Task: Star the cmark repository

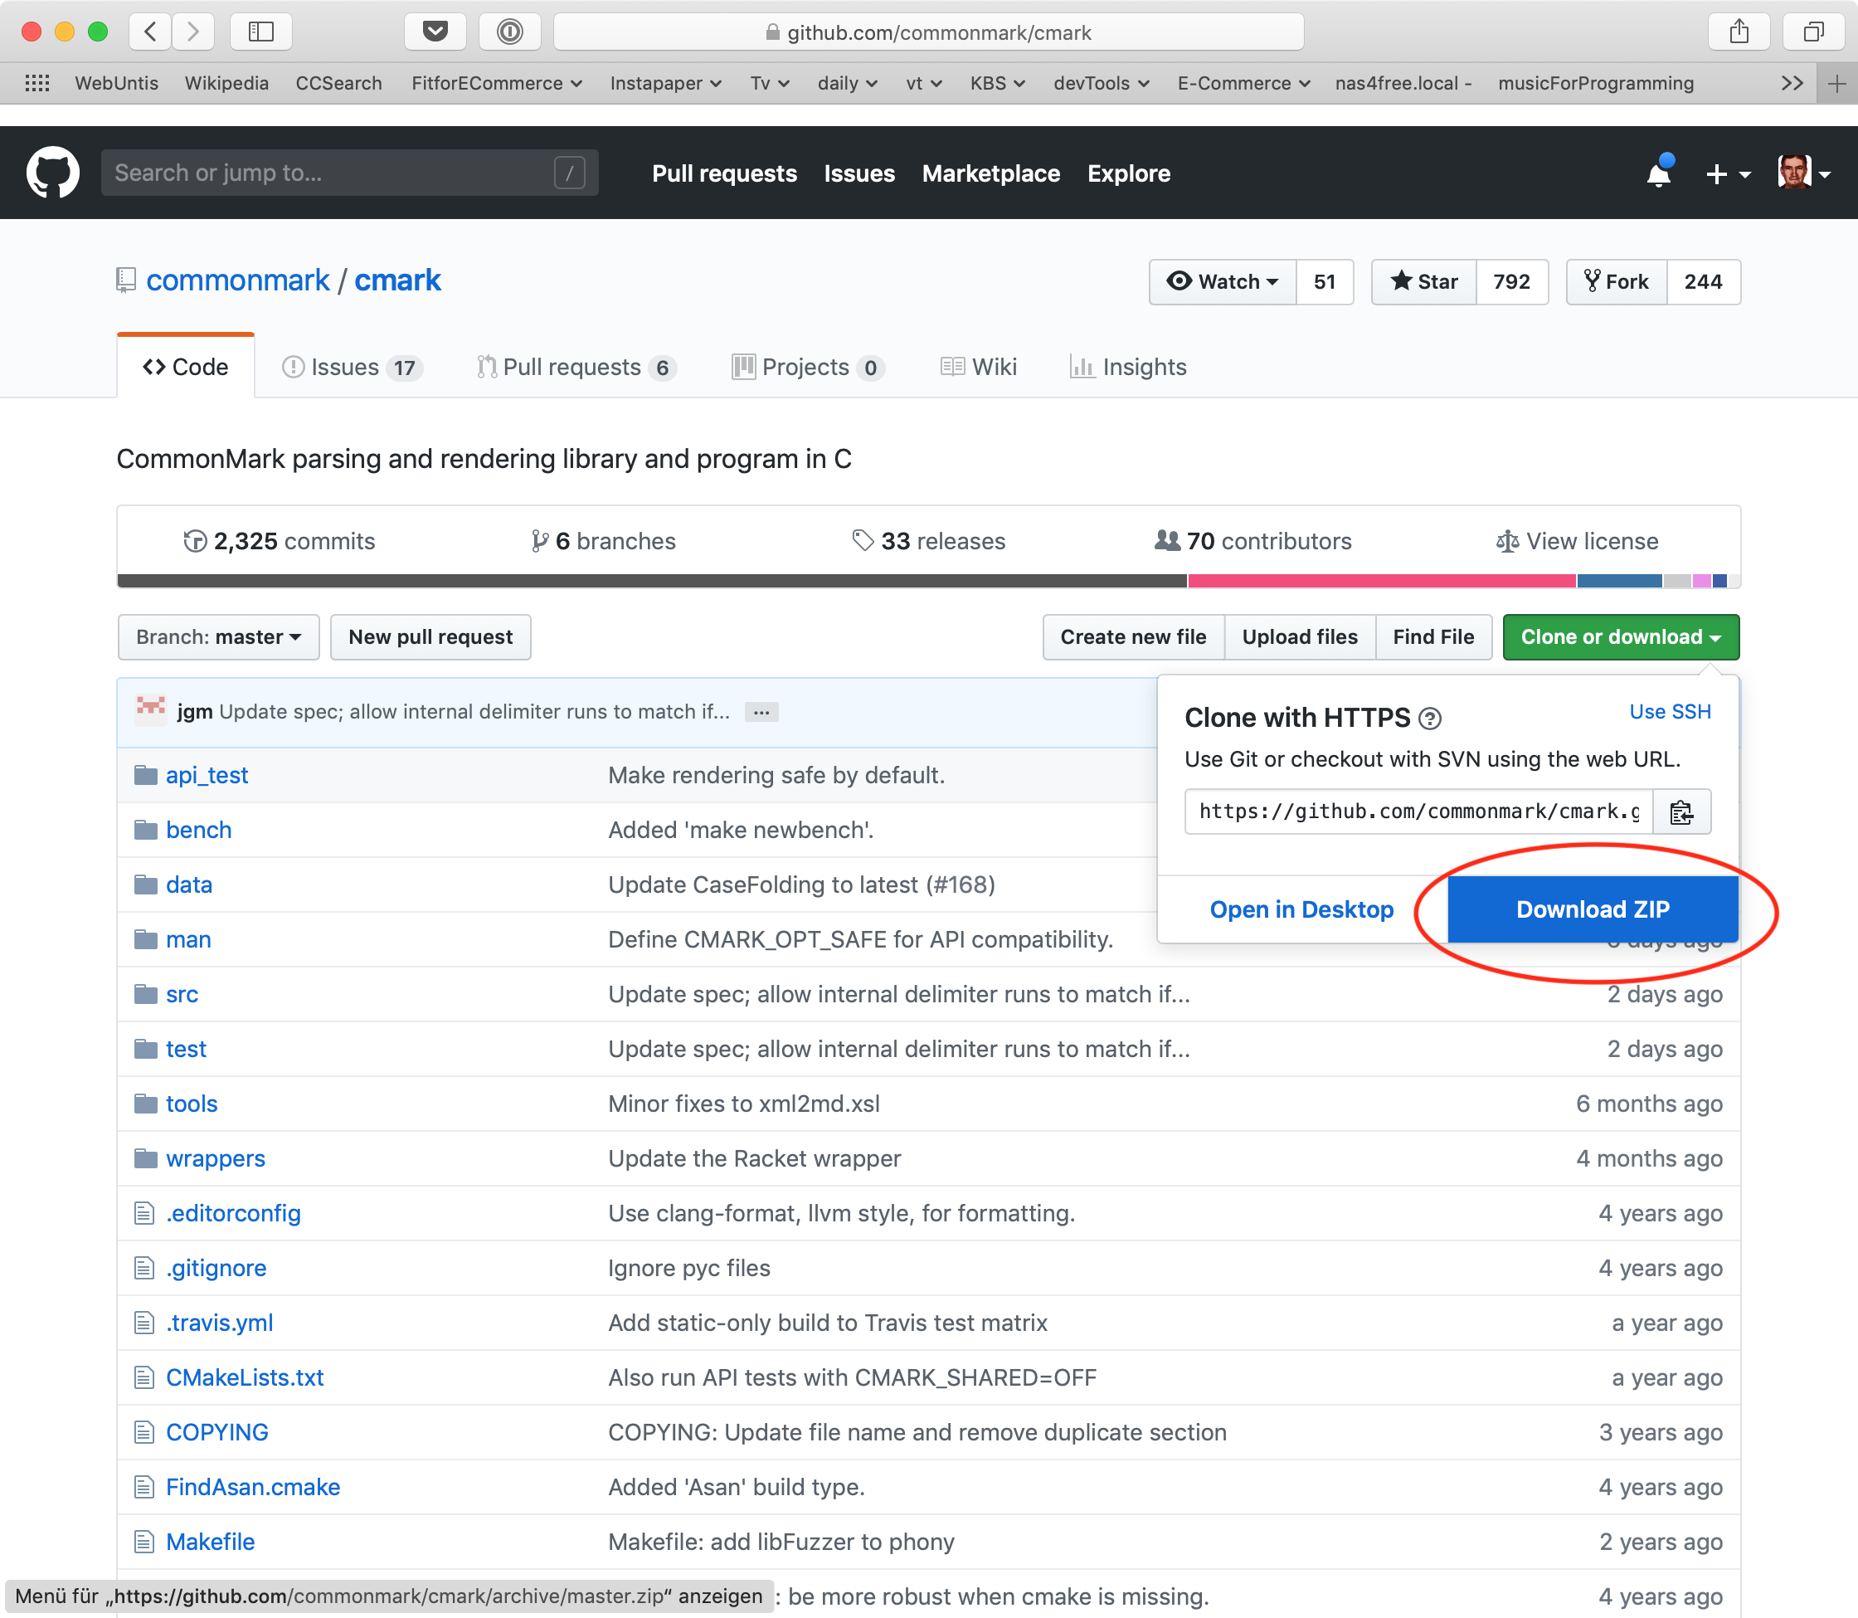Action: (x=1424, y=282)
